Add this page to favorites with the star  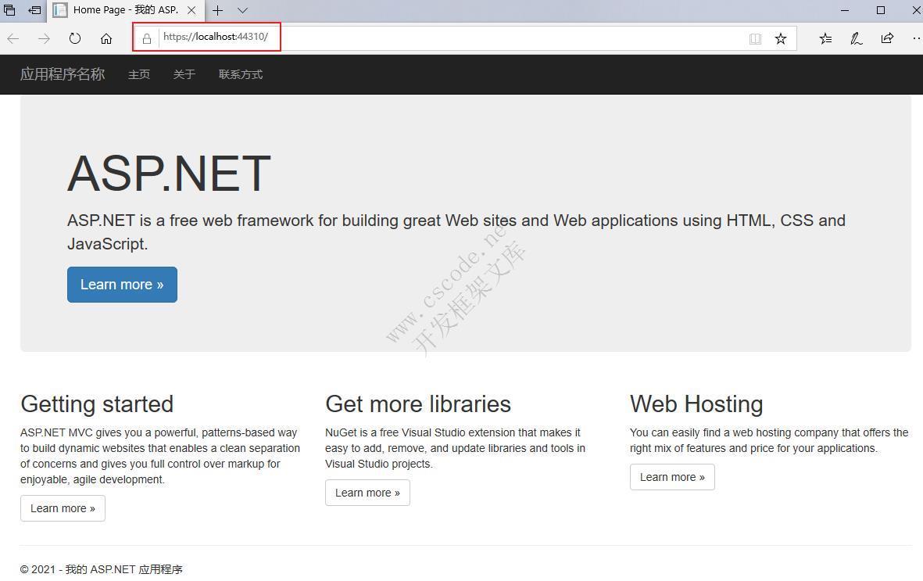coord(780,38)
